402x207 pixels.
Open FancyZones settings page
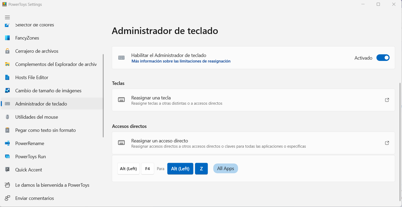pos(52,38)
